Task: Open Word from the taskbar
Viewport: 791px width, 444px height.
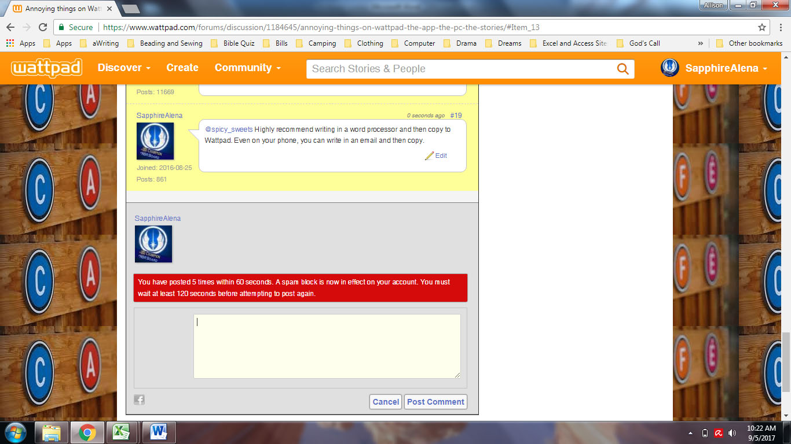Action: click(x=159, y=432)
